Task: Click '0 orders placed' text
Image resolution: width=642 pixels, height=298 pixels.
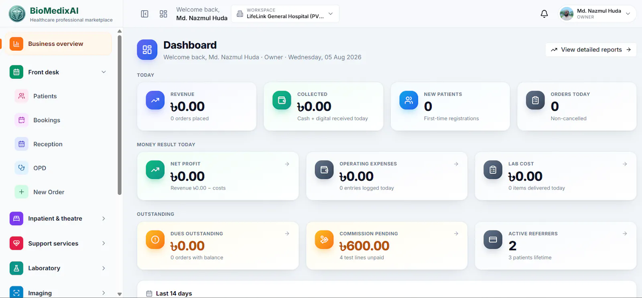Action: pyautogui.click(x=189, y=118)
